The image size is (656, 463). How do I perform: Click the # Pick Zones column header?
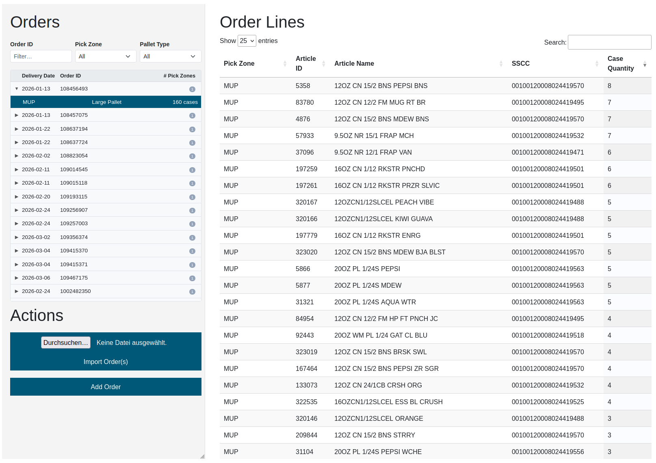179,76
